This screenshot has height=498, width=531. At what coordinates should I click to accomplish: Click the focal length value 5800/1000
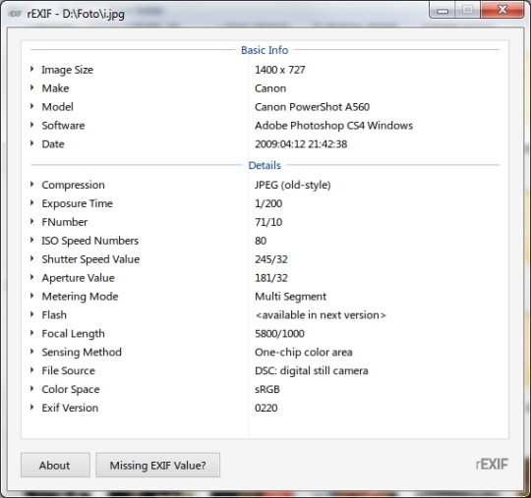[x=279, y=334]
